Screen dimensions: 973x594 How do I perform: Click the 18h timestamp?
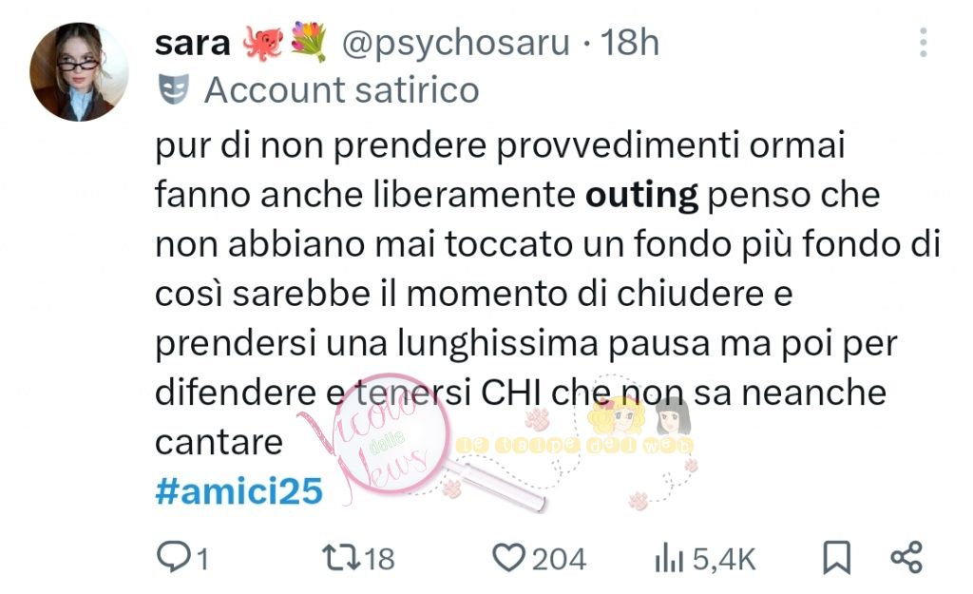(x=629, y=43)
